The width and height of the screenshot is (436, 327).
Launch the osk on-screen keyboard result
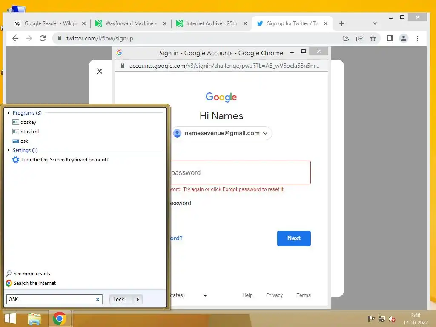click(x=20, y=141)
